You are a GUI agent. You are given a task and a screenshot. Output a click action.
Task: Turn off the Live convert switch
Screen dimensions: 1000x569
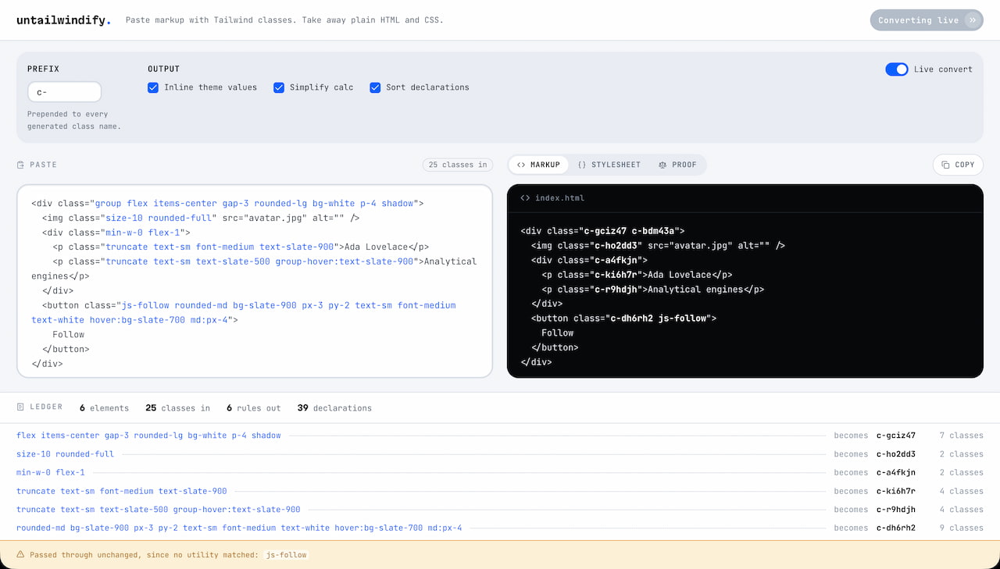pyautogui.click(x=897, y=69)
